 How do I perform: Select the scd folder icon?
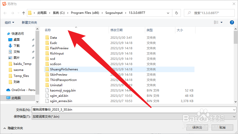[47, 59]
